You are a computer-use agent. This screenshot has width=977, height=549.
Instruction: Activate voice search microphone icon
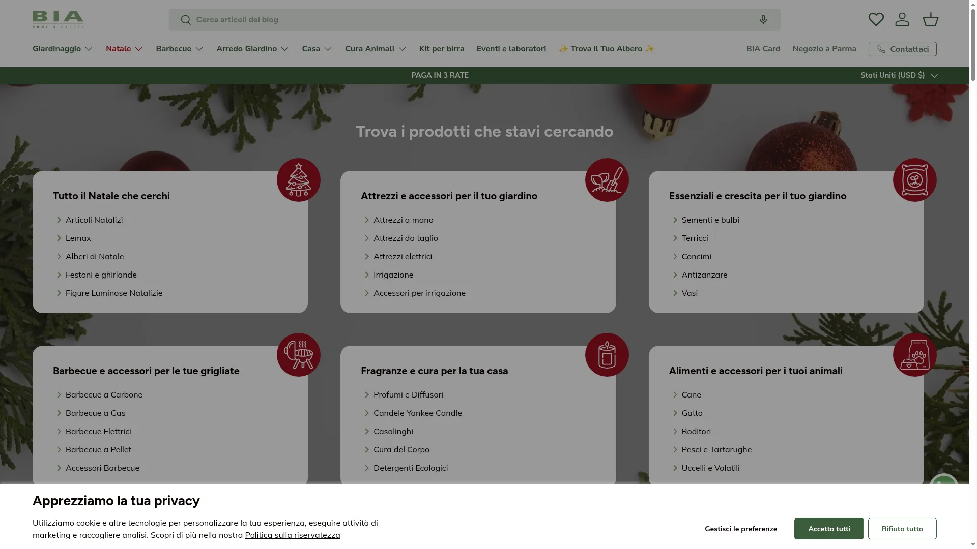(763, 19)
